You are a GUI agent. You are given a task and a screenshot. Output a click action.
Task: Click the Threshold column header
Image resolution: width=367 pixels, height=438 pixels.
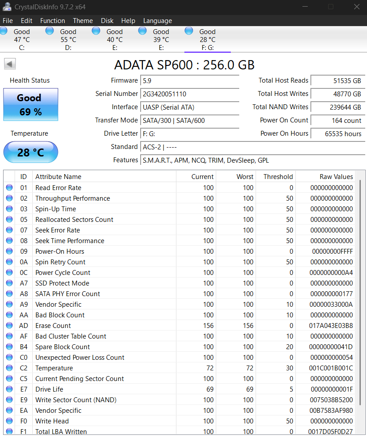[275, 176]
